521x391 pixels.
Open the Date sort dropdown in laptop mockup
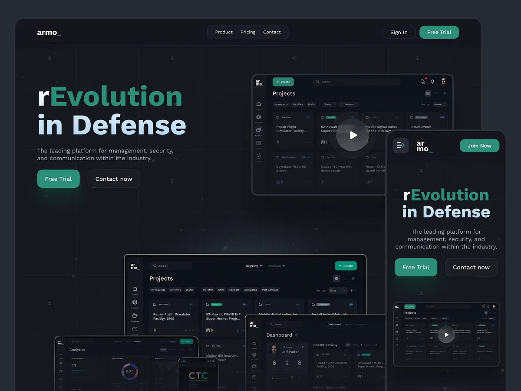(x=338, y=290)
